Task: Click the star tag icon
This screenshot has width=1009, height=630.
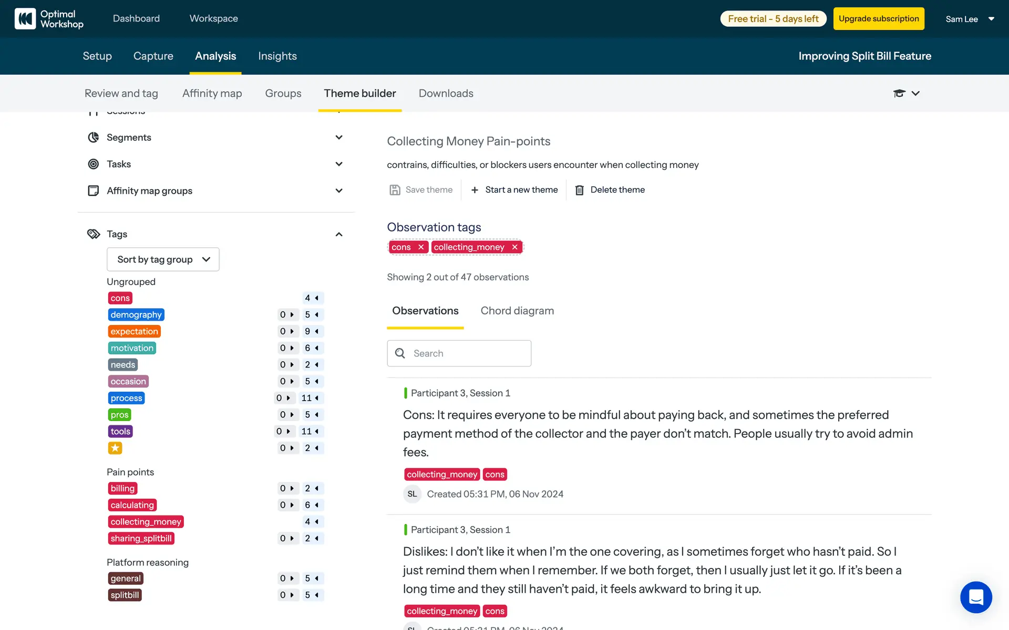Action: 115,448
